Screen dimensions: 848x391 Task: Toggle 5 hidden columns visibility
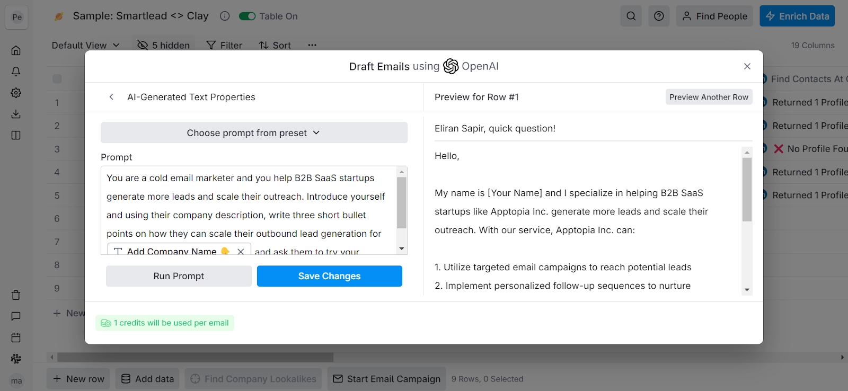pos(163,45)
